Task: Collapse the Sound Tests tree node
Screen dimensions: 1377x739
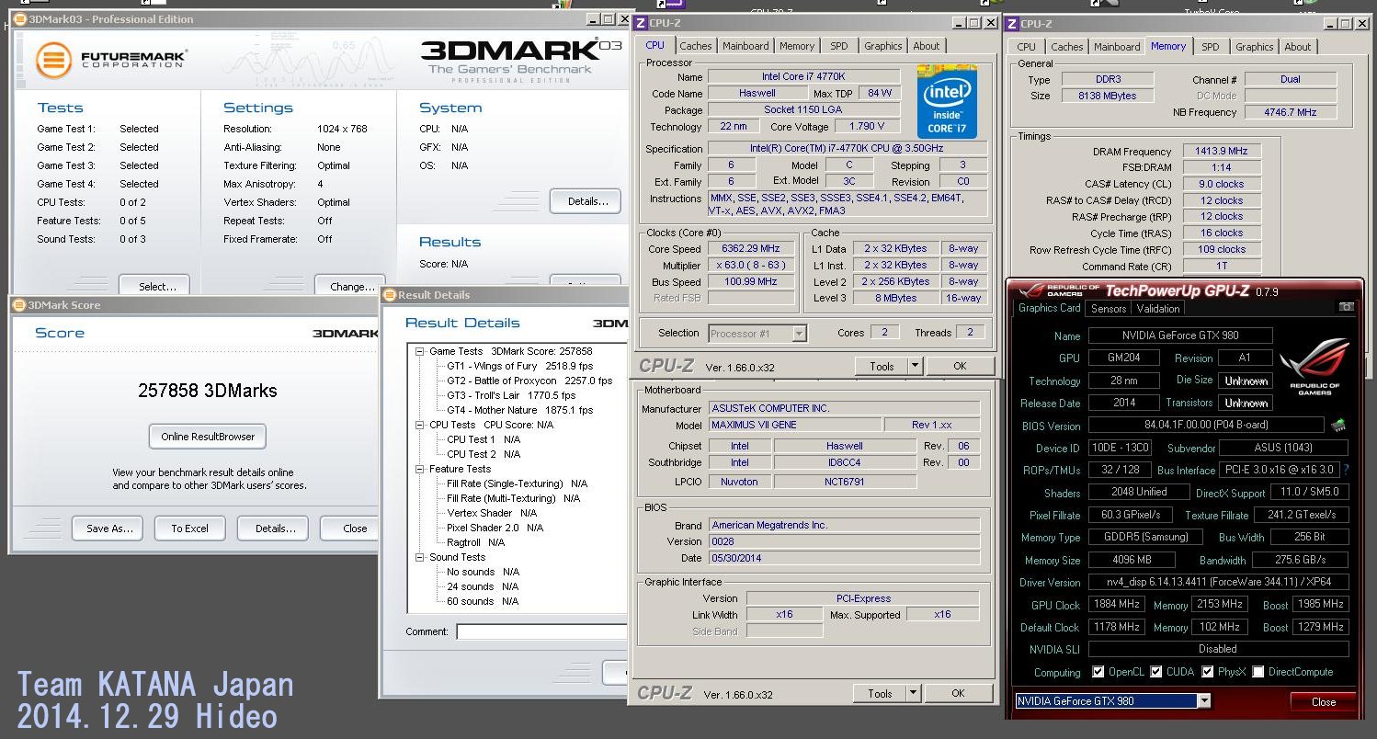Action: click(x=420, y=557)
